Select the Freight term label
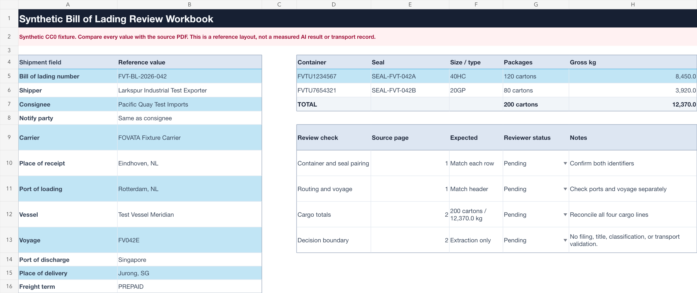 point(68,286)
